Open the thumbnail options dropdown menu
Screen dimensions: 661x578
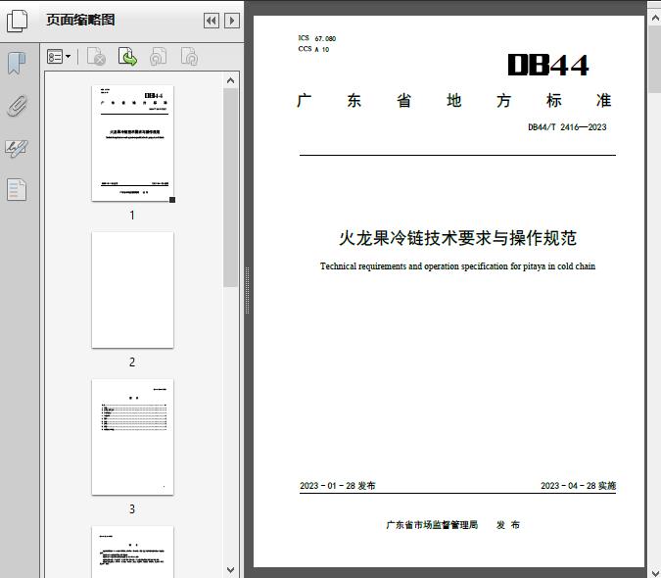click(59, 58)
